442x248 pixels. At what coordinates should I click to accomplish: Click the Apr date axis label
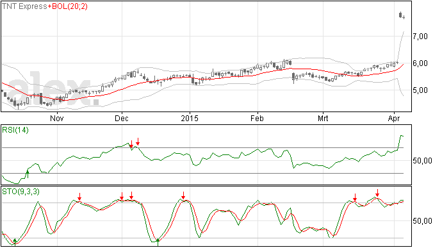394,118
